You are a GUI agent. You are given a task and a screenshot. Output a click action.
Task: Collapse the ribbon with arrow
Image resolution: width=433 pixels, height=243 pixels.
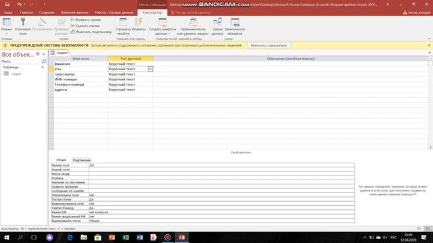tap(429, 38)
